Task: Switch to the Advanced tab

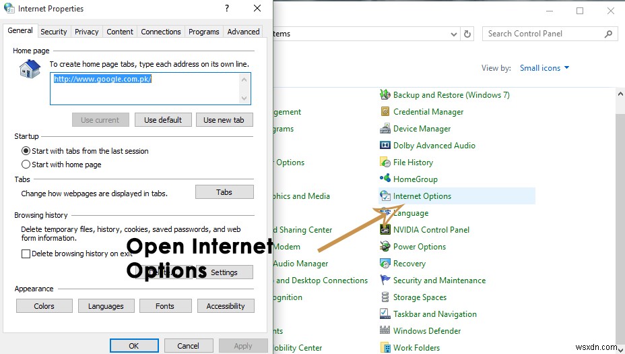Action: click(243, 32)
